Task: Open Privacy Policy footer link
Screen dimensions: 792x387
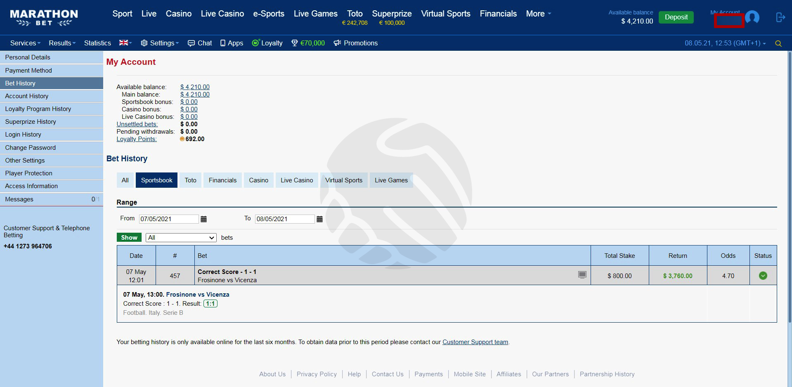Action: (x=317, y=374)
